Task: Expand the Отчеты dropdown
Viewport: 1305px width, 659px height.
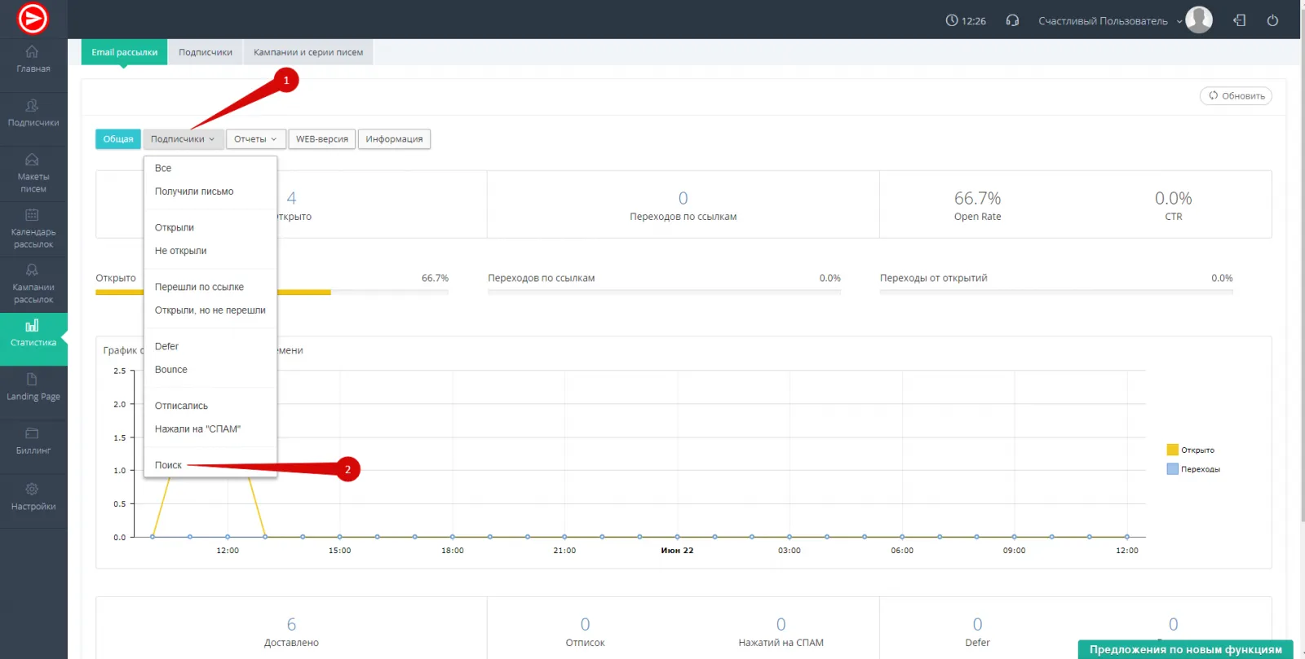Action: (255, 139)
